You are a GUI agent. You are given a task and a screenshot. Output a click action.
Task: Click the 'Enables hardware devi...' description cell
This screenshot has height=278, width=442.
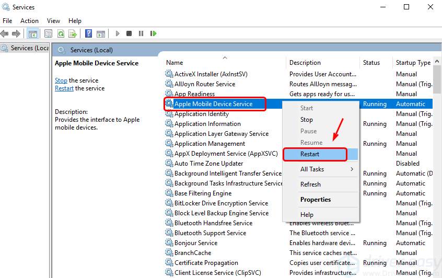[322, 243]
